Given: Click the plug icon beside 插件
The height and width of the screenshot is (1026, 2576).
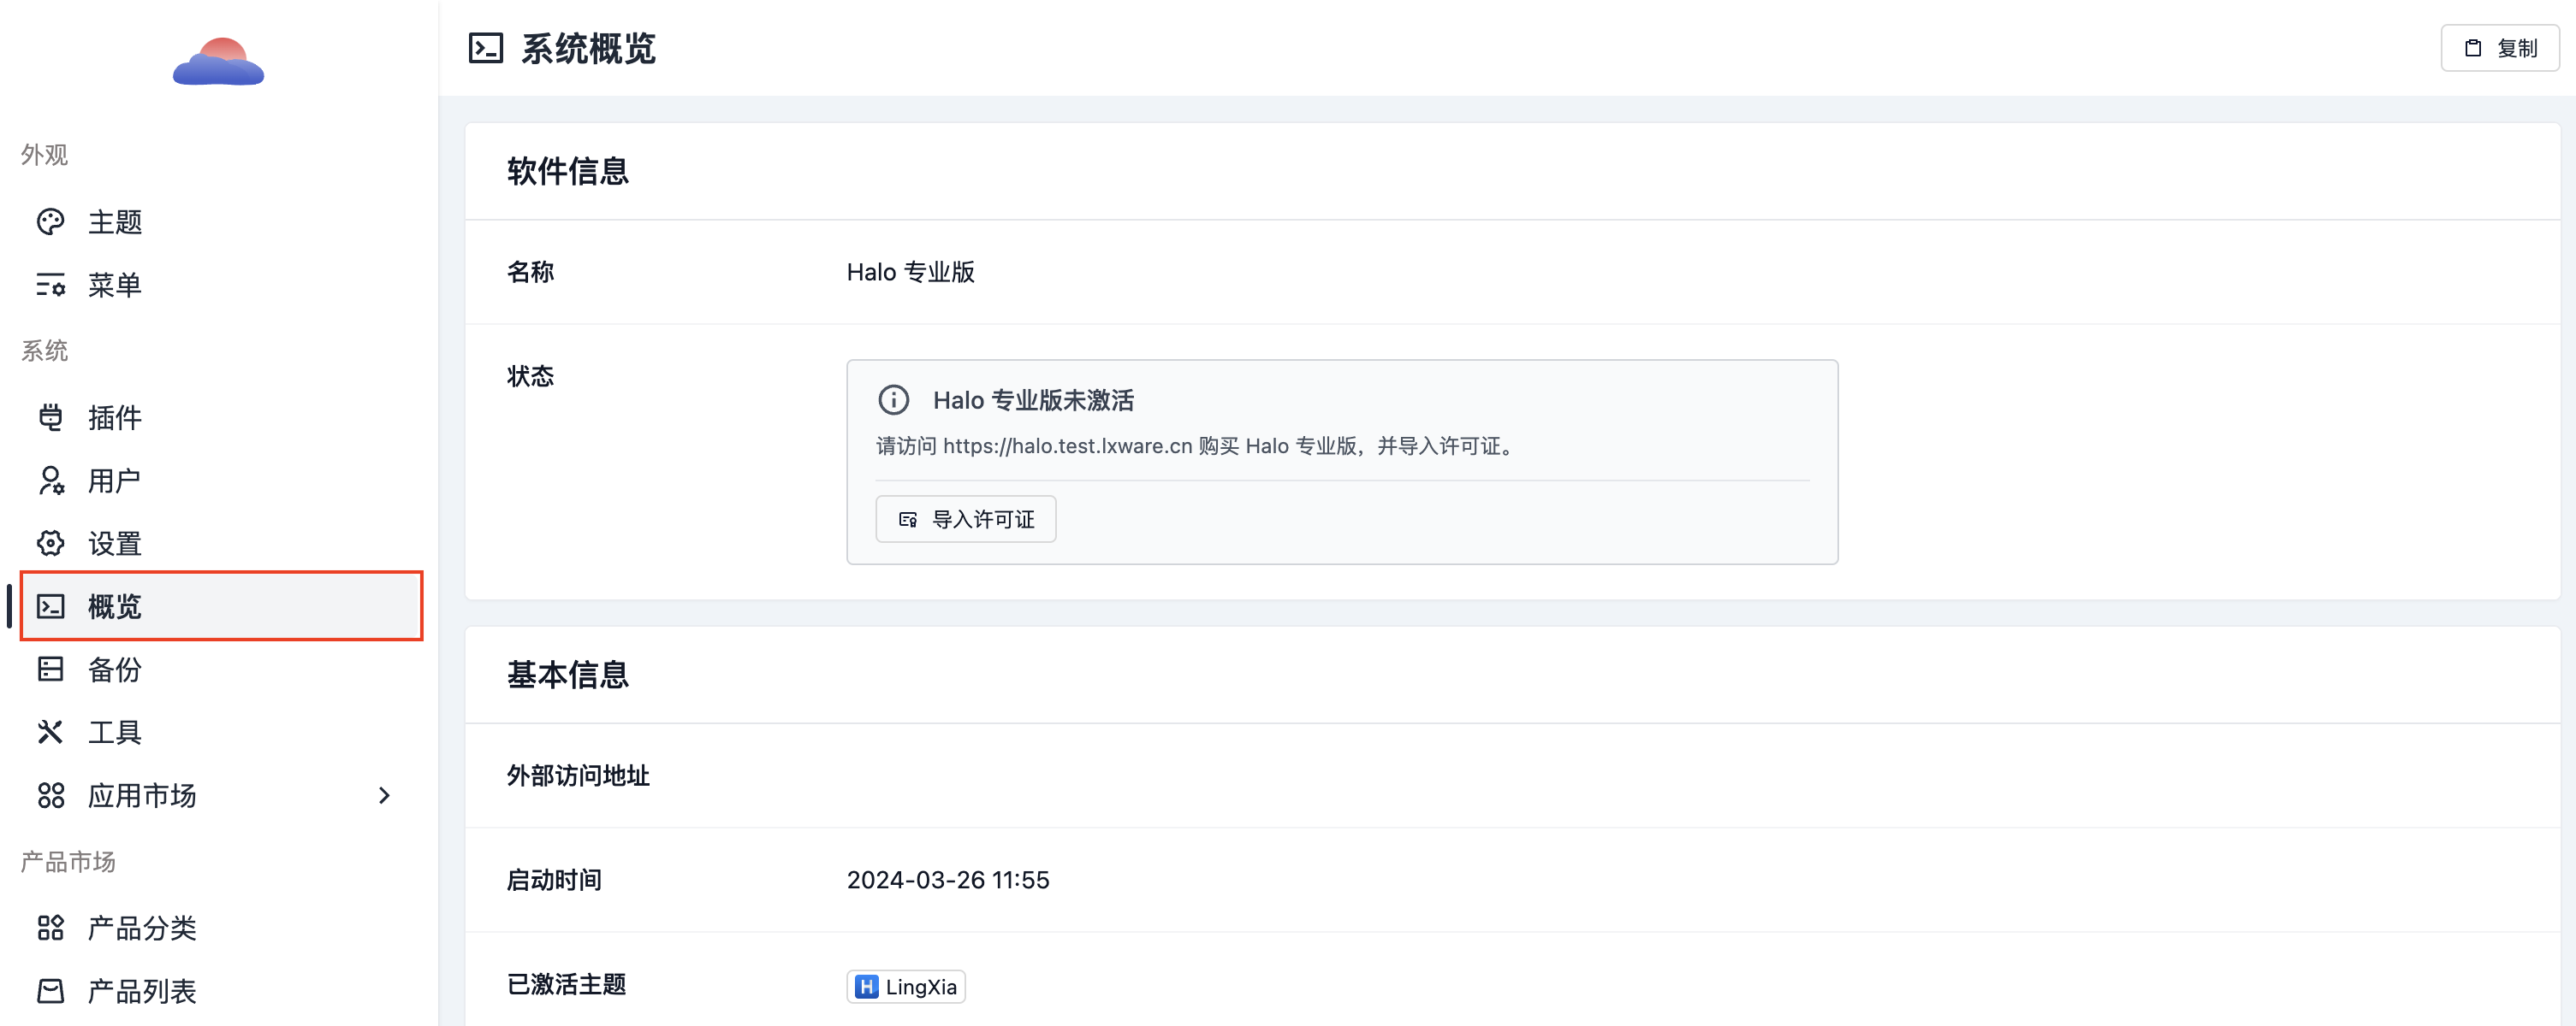Looking at the screenshot, I should 51,417.
